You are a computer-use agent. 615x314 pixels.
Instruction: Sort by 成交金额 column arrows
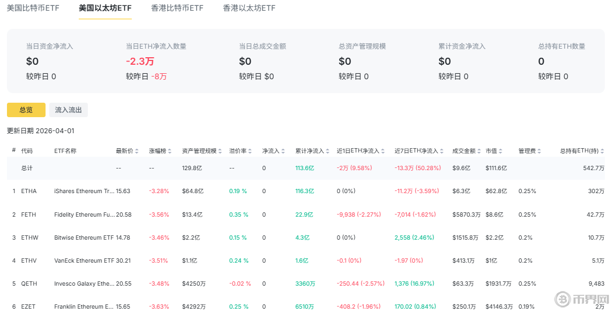479,151
